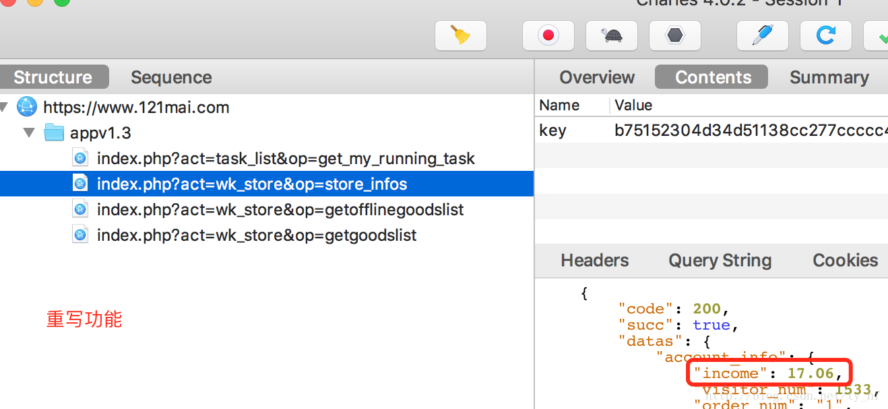888x409 pixels.
Task: Click the file icon beside getgoodslist
Action: (x=81, y=235)
